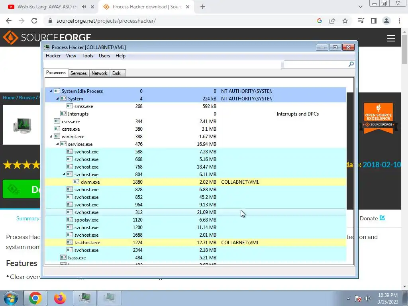
Task: Switch to the Network tab
Action: (x=99, y=73)
